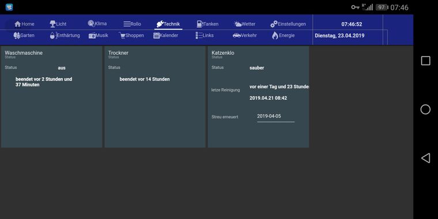
Task: Click the Trockner card title
Action: point(119,53)
